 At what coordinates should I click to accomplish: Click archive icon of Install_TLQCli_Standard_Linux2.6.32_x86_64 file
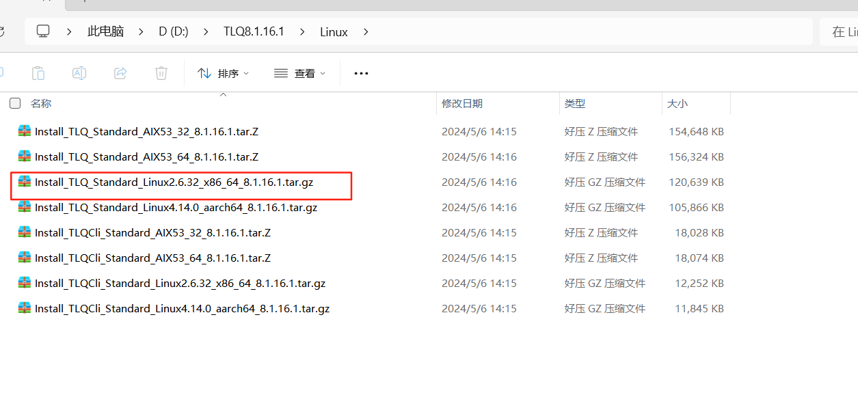click(x=25, y=283)
